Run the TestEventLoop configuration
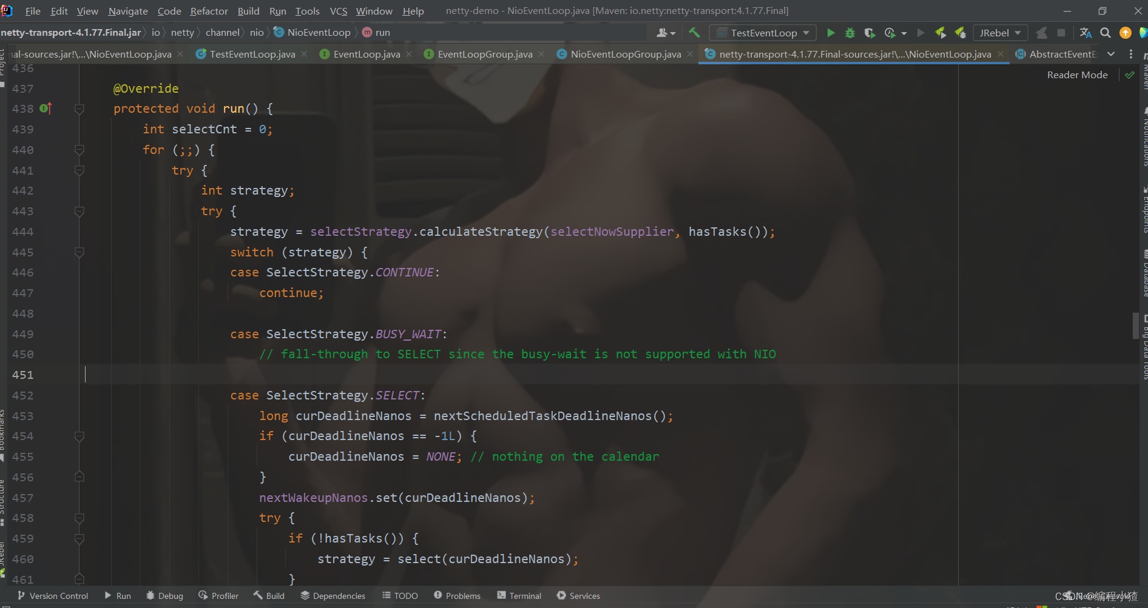Screen dimensions: 1148x608 pyautogui.click(x=831, y=33)
